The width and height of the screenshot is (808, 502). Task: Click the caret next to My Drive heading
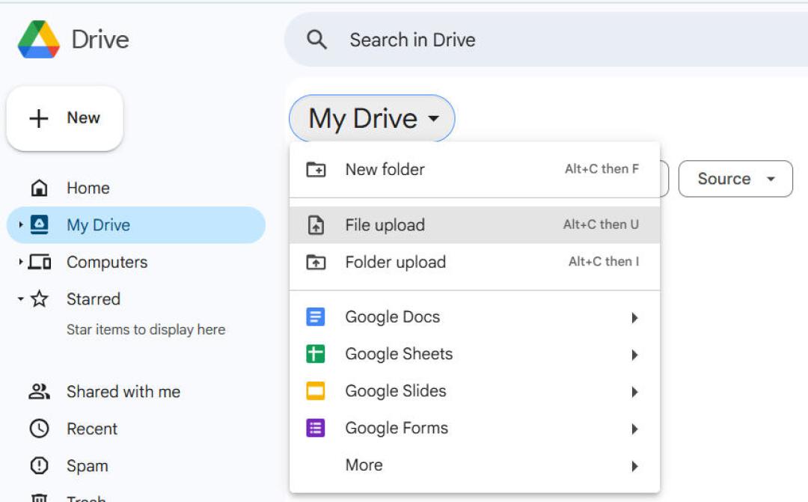434,118
